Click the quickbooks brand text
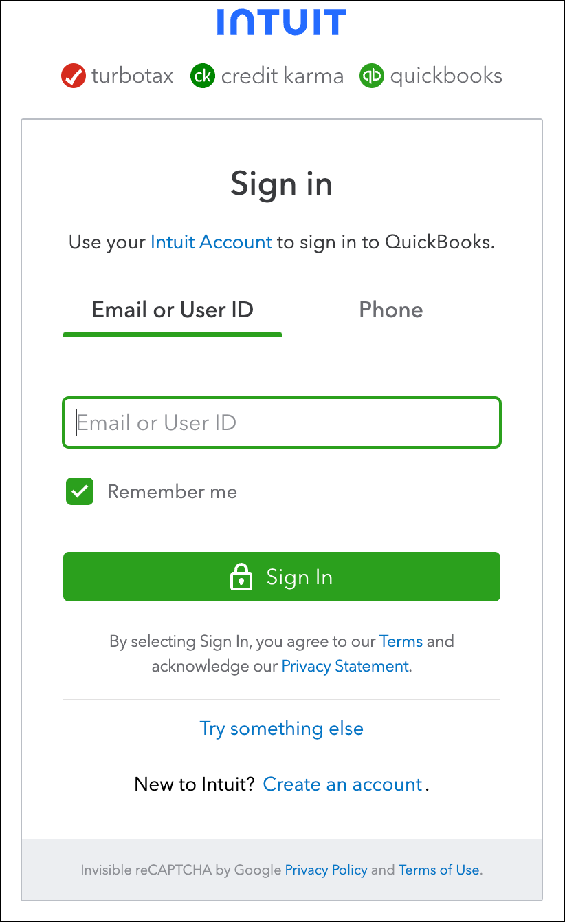 tap(446, 76)
